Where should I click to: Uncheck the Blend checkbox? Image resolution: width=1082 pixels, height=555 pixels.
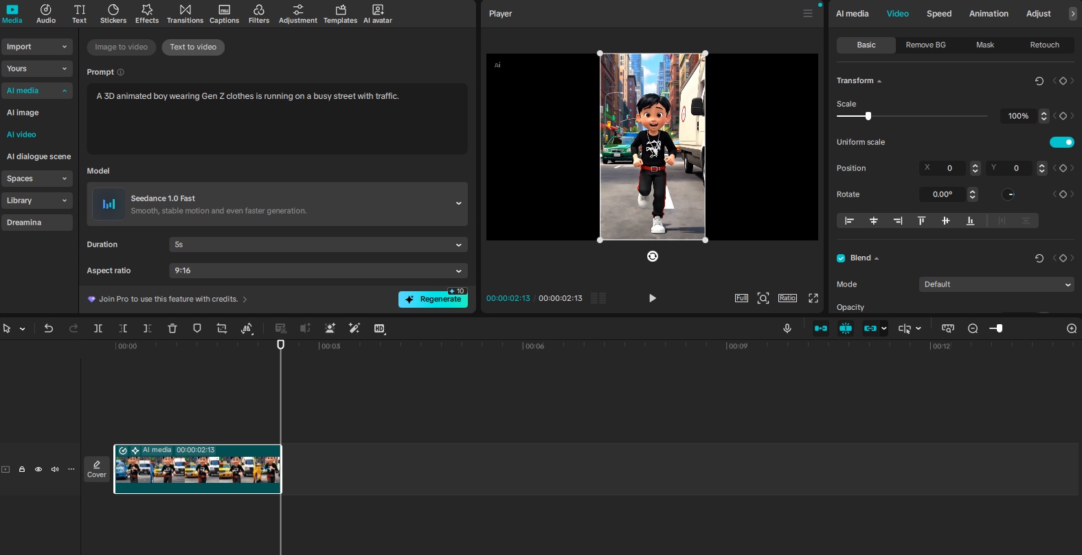[x=841, y=258]
